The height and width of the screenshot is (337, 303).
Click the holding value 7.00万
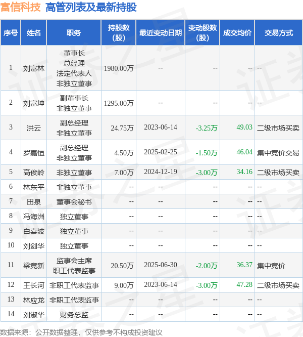(124, 173)
